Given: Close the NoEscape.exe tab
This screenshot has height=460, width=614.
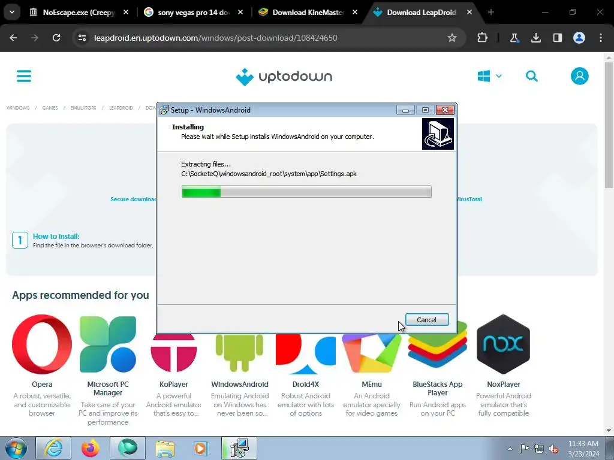Looking at the screenshot, I should (126, 13).
